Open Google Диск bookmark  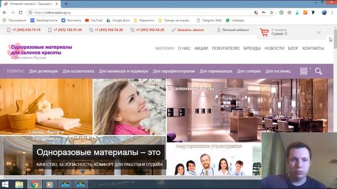(x=118, y=20)
